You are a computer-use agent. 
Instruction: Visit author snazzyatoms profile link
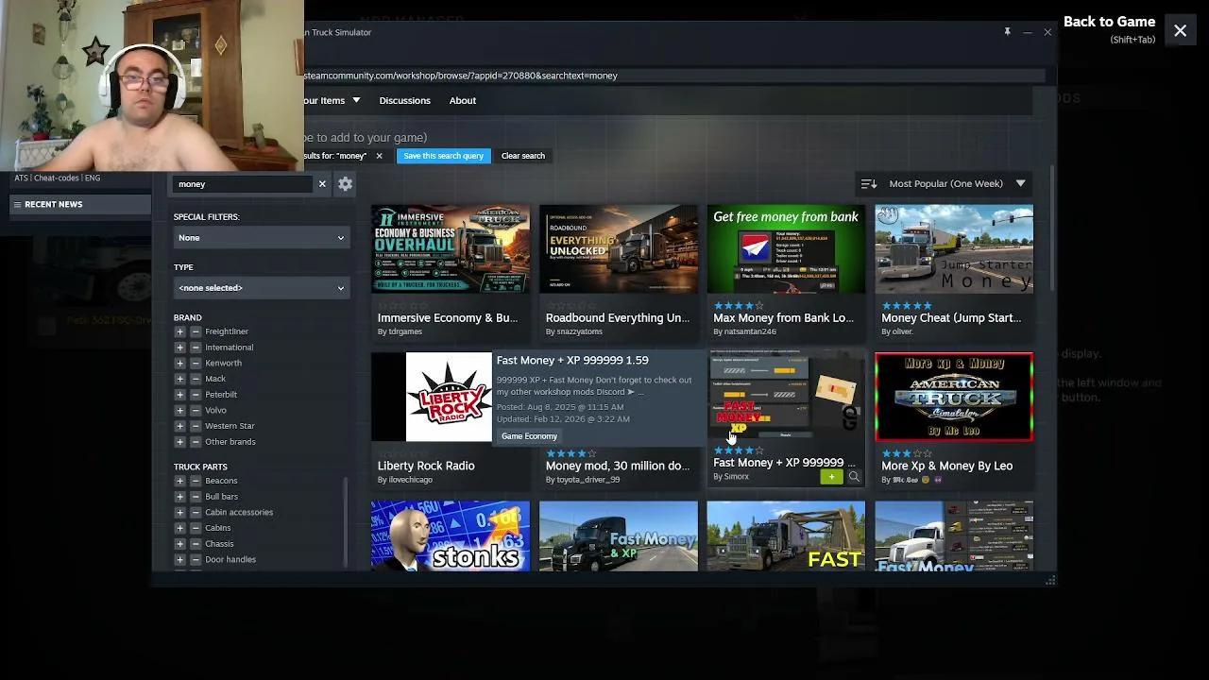pos(573,331)
